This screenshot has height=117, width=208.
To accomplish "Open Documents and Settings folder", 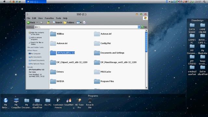I will [109, 53].
